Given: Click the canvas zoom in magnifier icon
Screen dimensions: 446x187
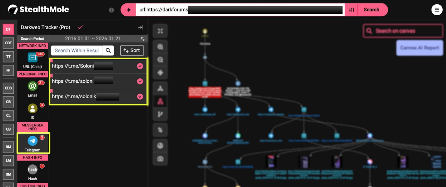Looking at the screenshot, I should point(160,47).
